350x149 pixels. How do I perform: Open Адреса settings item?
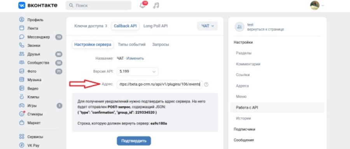(242, 86)
